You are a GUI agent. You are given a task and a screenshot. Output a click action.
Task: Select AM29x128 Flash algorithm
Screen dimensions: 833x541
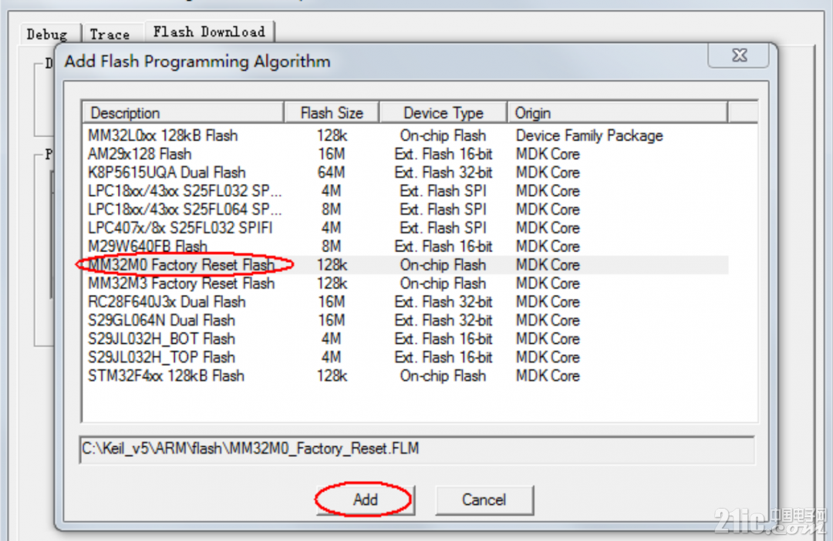pyautogui.click(x=406, y=154)
